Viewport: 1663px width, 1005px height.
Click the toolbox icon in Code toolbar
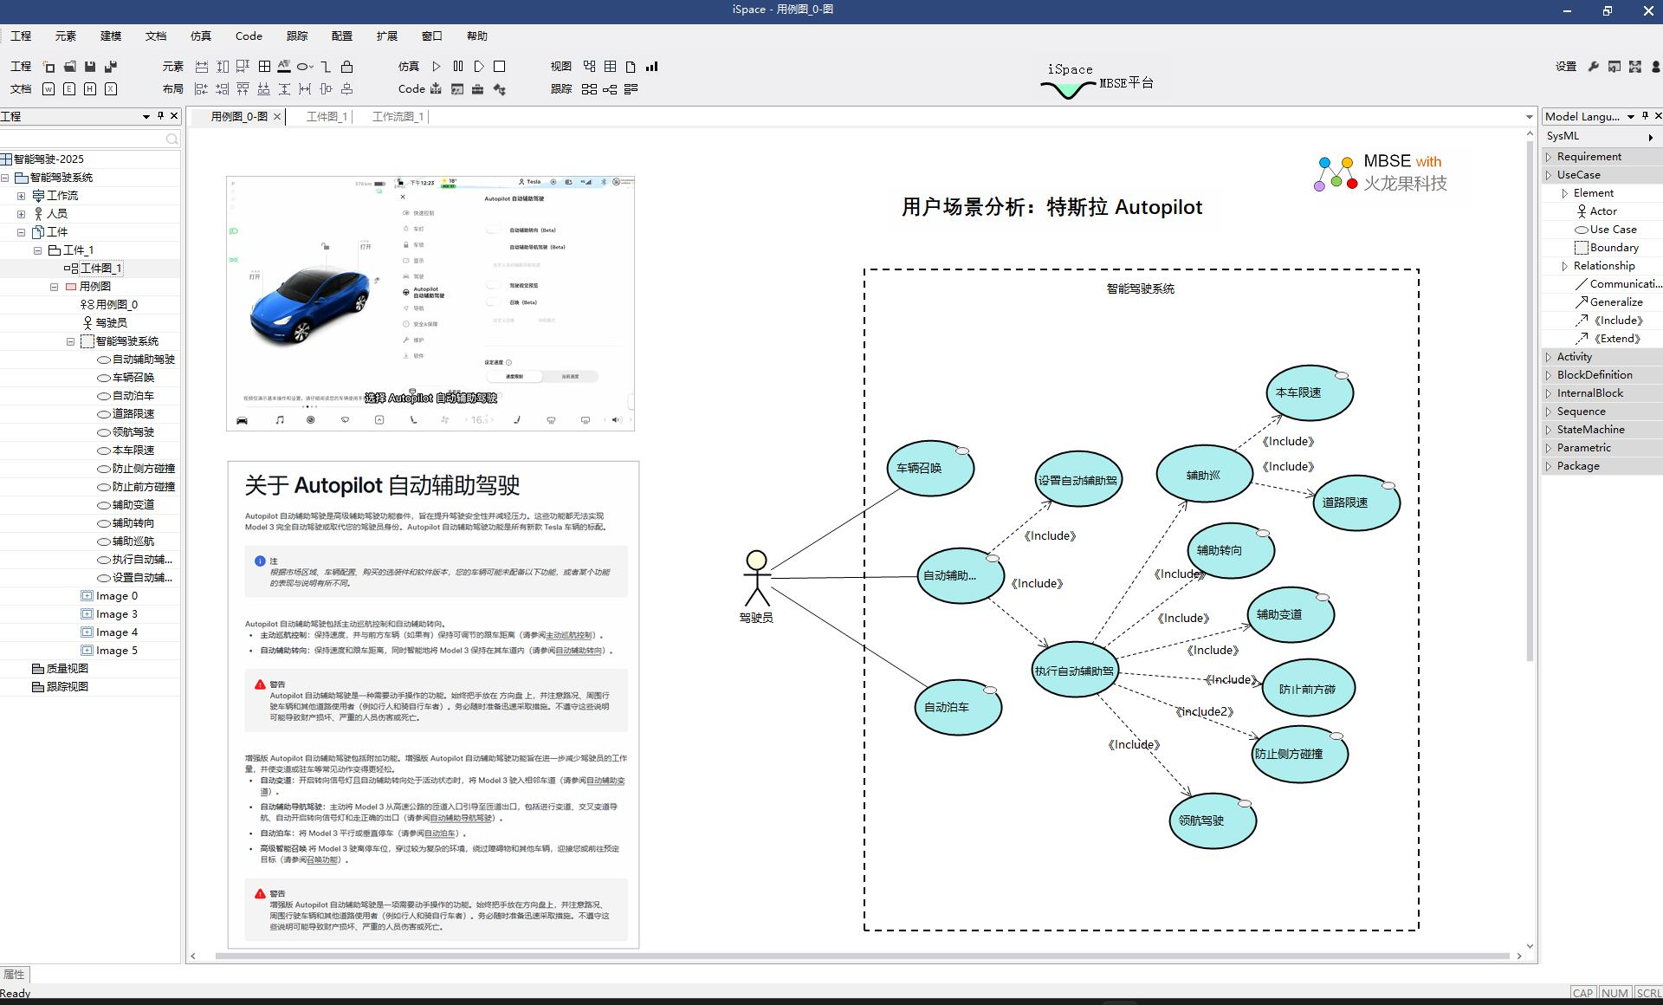point(477,89)
